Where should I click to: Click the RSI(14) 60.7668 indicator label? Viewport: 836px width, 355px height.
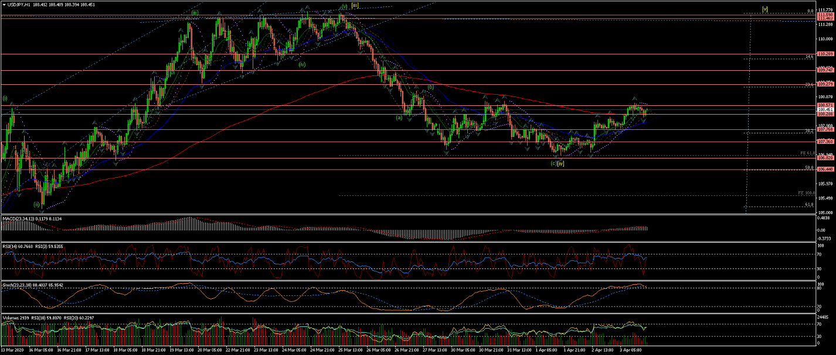18,246
